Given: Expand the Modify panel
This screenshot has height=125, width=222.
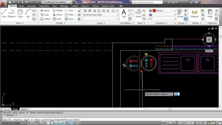Looking at the screenshot, I should point(61,23).
